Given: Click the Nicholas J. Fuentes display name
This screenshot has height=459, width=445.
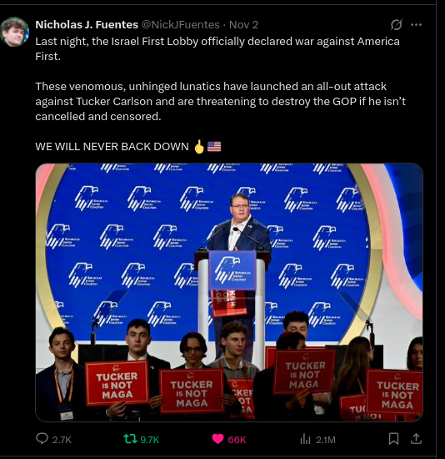Looking at the screenshot, I should point(87,25).
